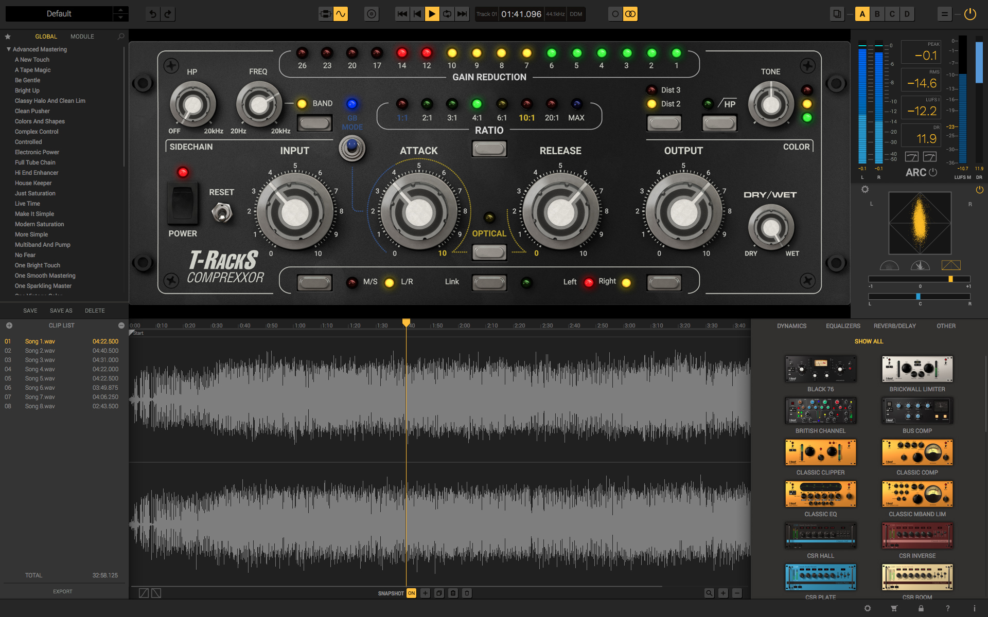988x617 pixels.
Task: Click SAVE AS preset button
Action: pyautogui.click(x=61, y=311)
